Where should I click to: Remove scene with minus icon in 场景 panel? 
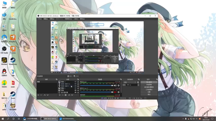tap(41, 95)
